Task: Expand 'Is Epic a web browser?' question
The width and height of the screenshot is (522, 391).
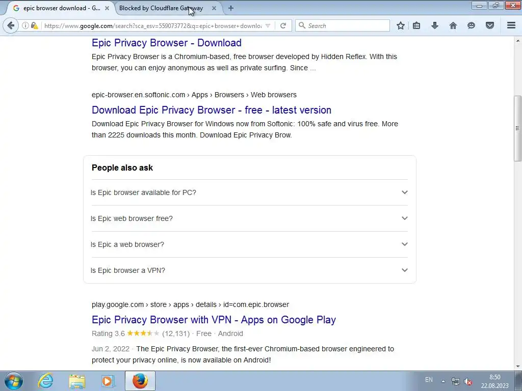Action: tap(250, 244)
